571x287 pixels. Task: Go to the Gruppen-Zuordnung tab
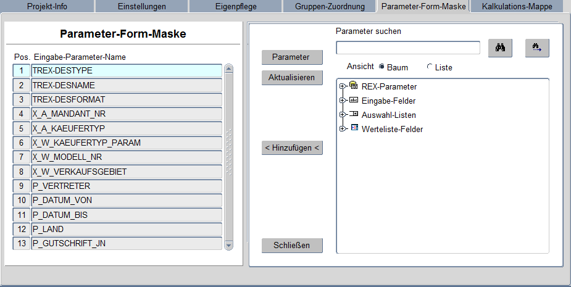coord(330,6)
